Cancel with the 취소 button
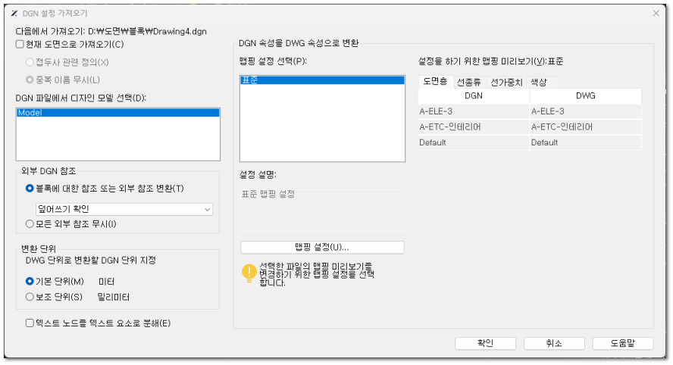The image size is (673, 365). (554, 343)
